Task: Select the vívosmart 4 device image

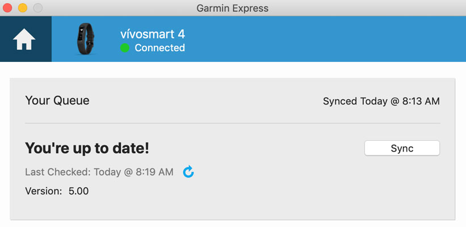Action: tap(85, 39)
